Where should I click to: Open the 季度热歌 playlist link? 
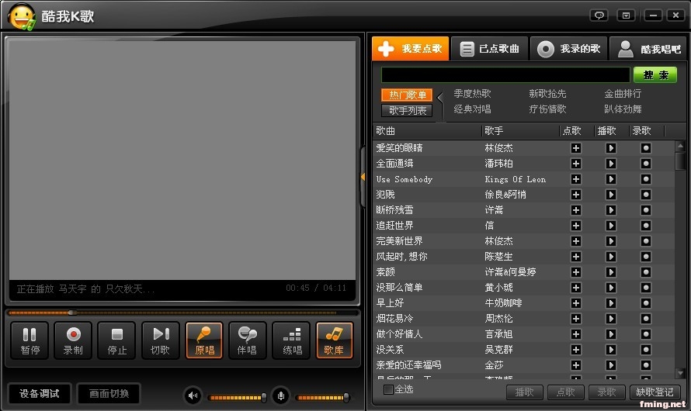tap(472, 94)
